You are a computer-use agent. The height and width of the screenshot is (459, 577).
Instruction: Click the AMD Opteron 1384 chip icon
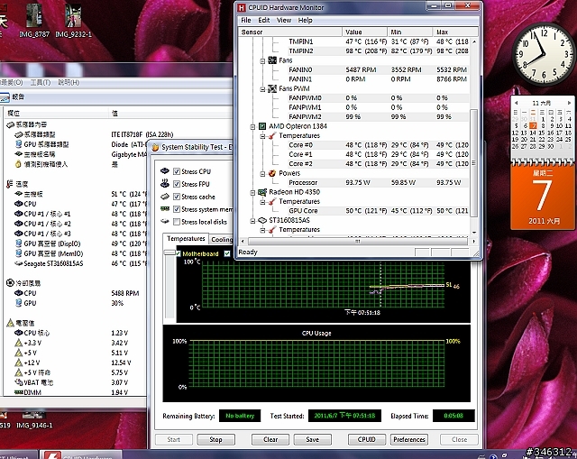pyautogui.click(x=262, y=126)
